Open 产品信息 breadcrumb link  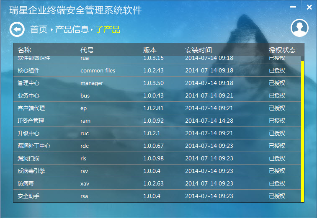click(72, 29)
